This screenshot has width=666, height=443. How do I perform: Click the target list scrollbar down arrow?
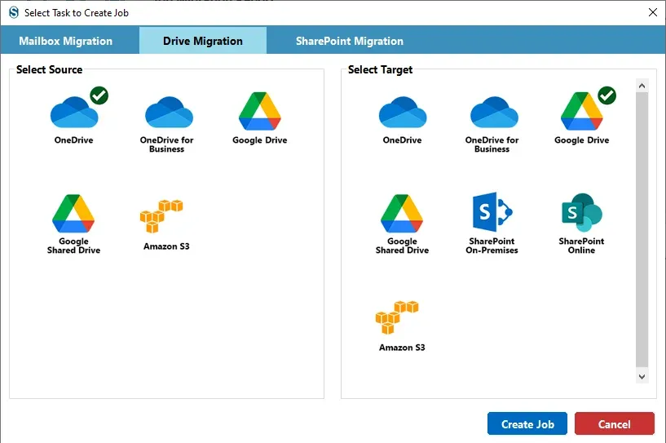(642, 376)
